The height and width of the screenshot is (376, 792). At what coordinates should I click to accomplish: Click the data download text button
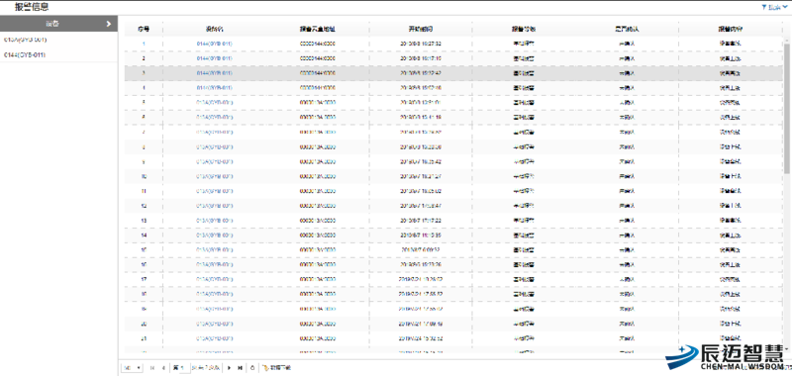click(280, 368)
